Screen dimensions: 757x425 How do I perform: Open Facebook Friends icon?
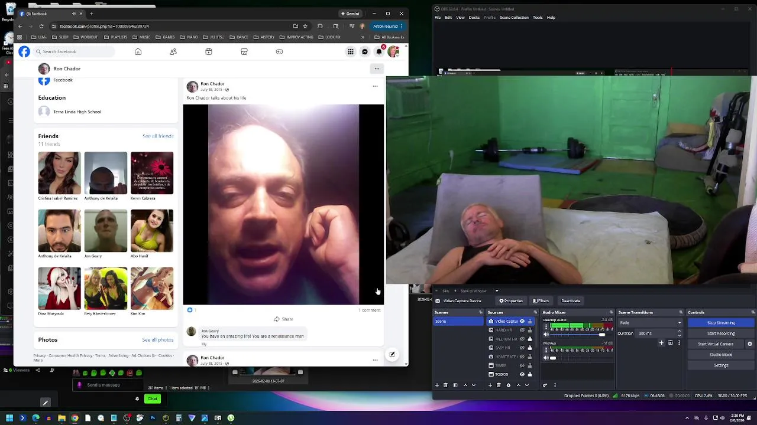coord(173,52)
